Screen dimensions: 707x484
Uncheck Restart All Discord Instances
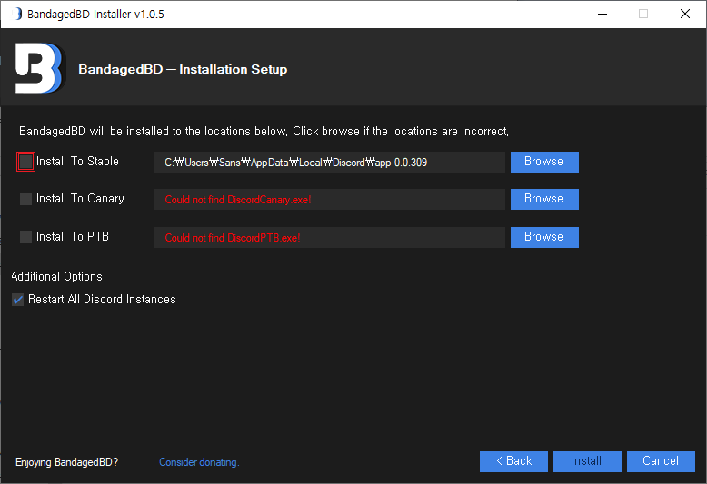coord(17,300)
